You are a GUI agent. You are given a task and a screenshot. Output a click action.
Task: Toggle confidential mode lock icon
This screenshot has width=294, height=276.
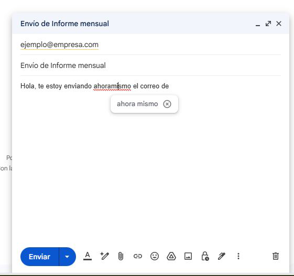(x=205, y=256)
